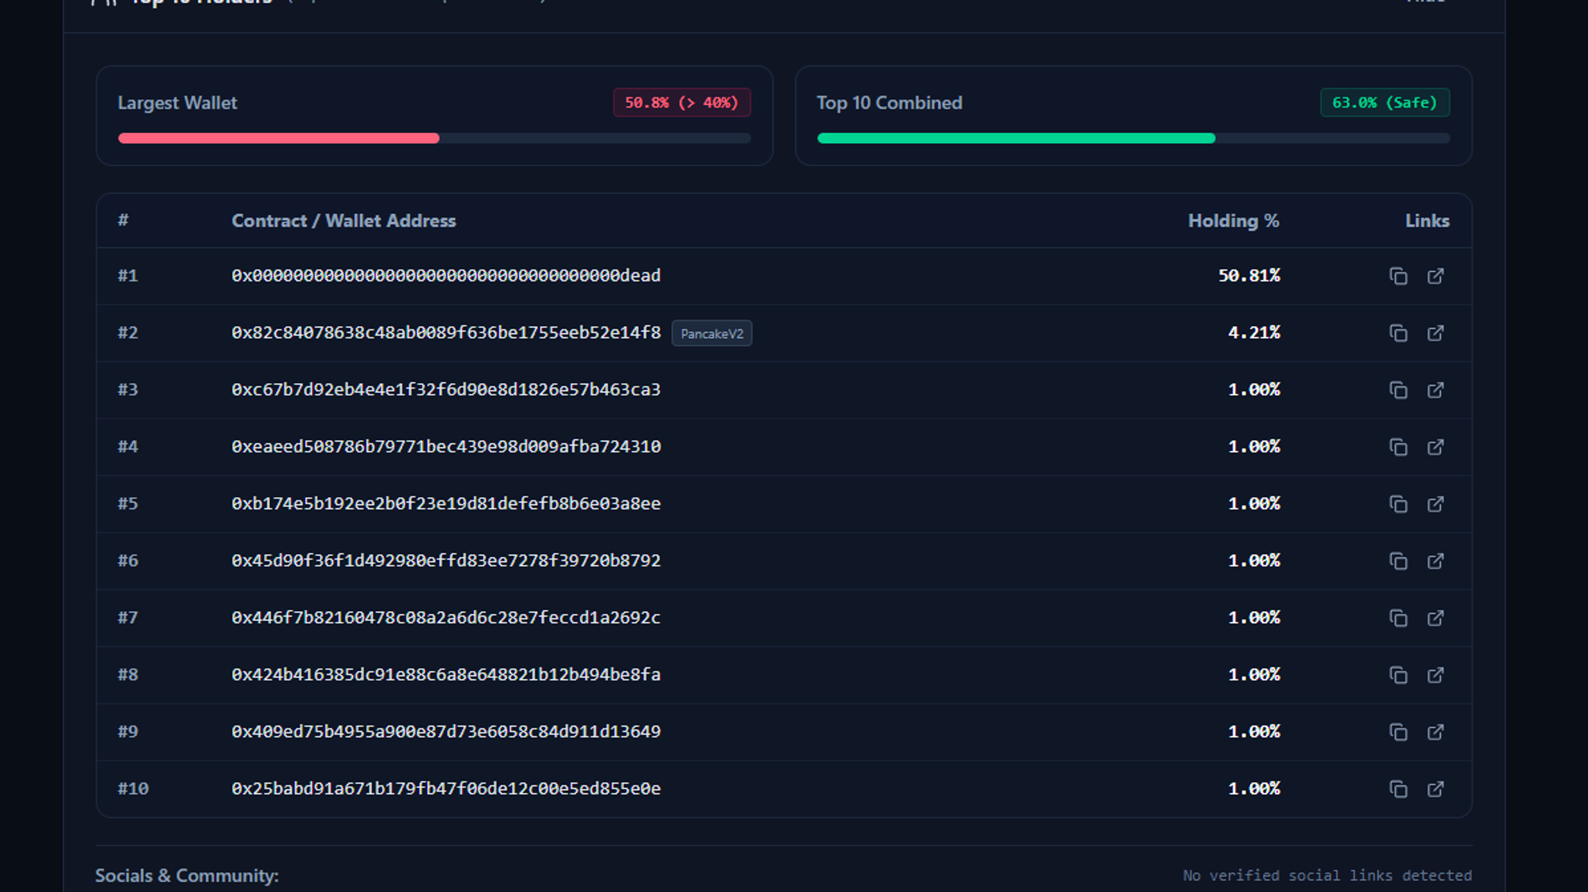Copy the address for holder #10
The image size is (1588, 892).
[x=1398, y=789]
